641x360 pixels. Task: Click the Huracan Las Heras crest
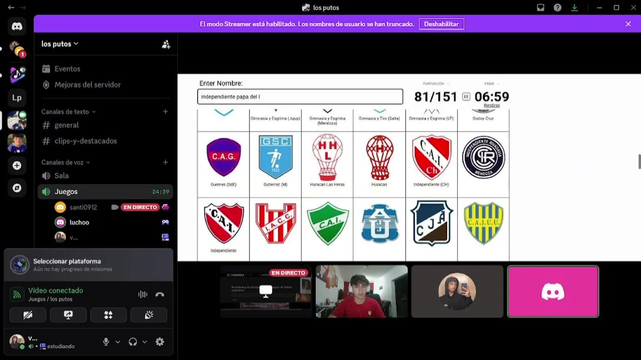pos(328,157)
